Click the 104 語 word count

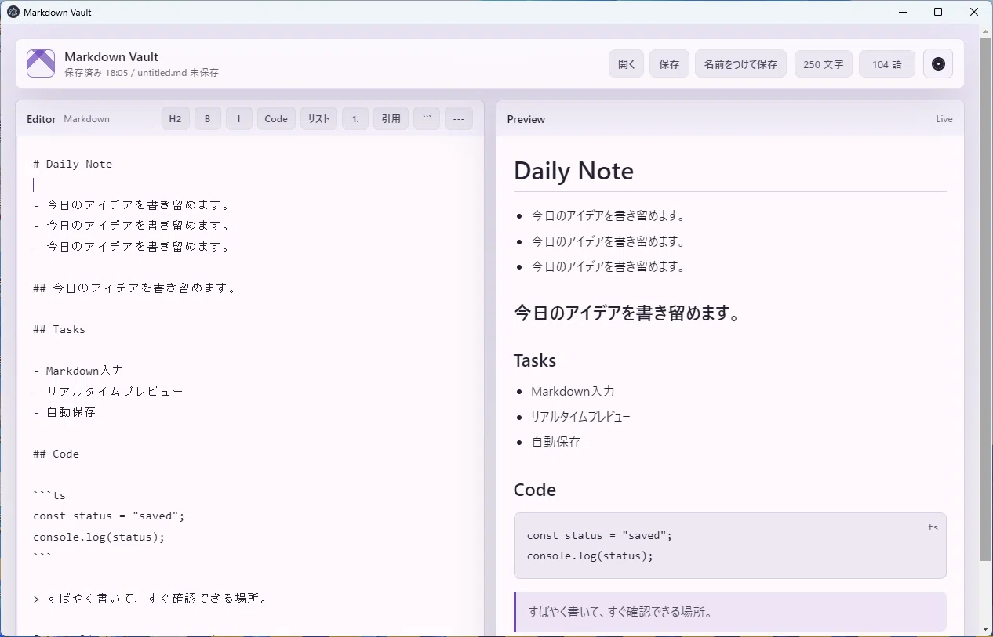coord(887,64)
